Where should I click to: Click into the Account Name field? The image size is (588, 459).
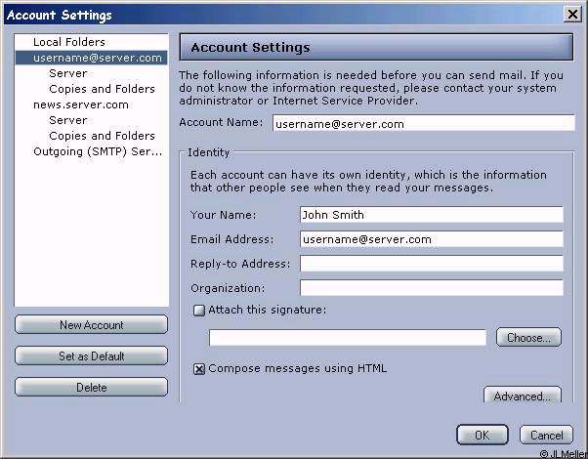[424, 123]
